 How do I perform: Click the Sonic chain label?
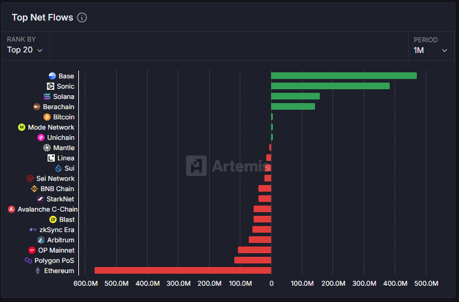[66, 86]
